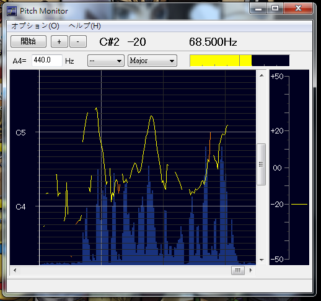Click the horizontal scrollbar left arrow
Viewport: 321px width, 301px height.
(x=15, y=270)
